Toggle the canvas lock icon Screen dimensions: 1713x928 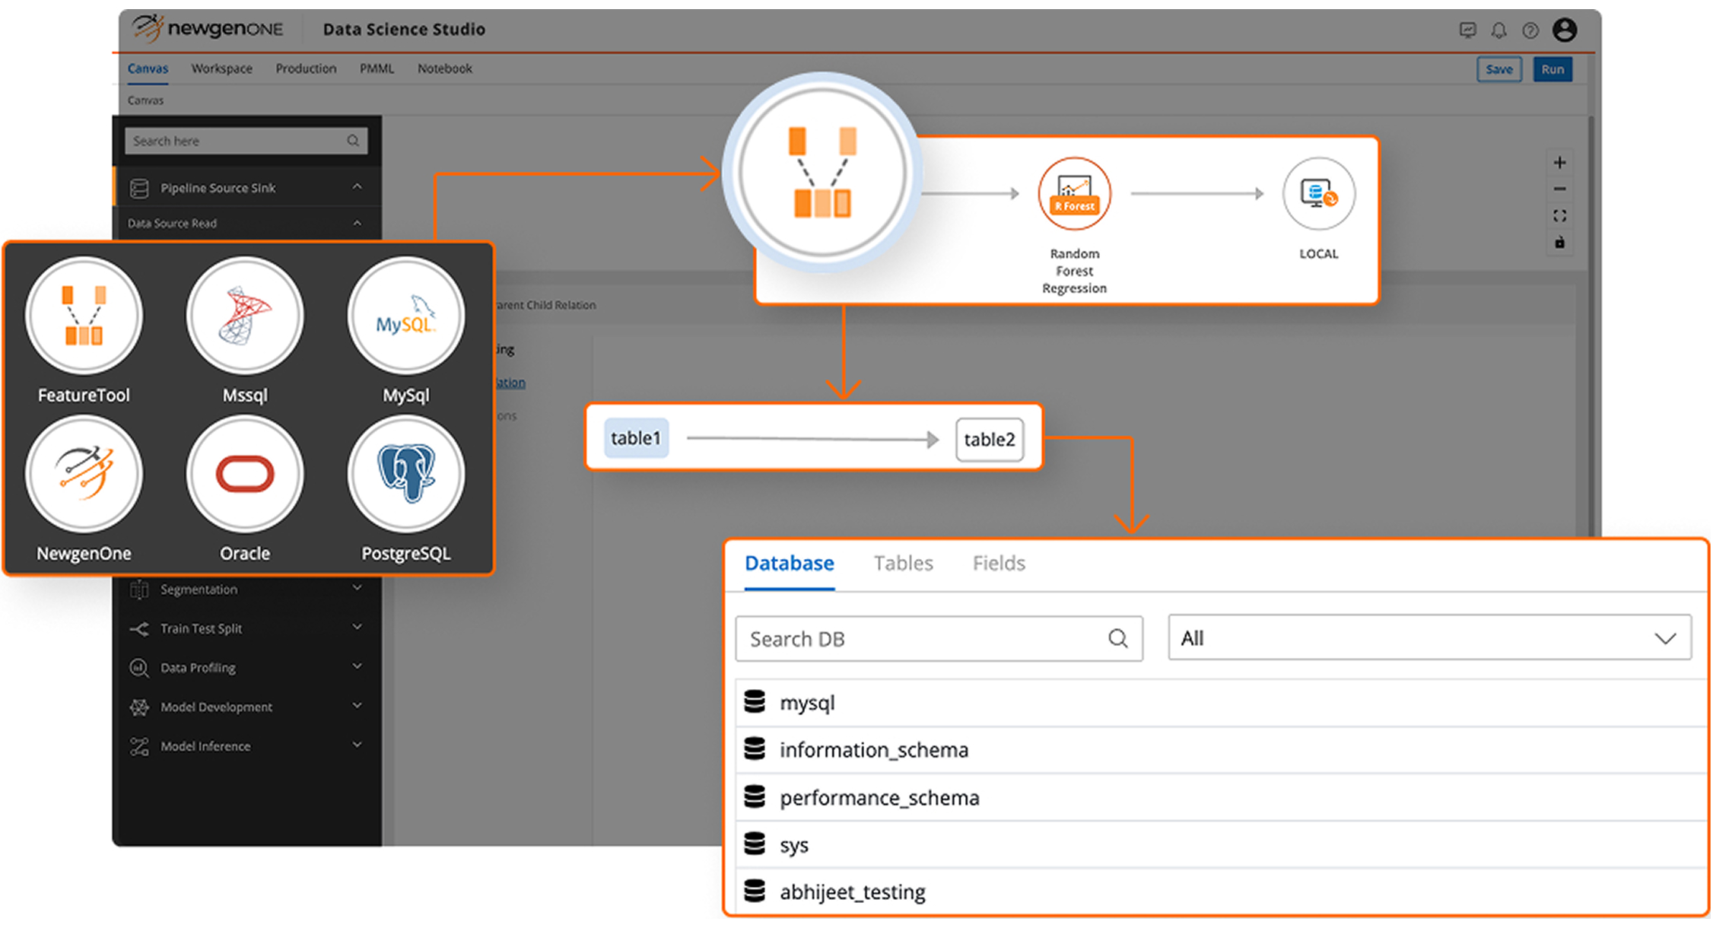pyautogui.click(x=1559, y=243)
